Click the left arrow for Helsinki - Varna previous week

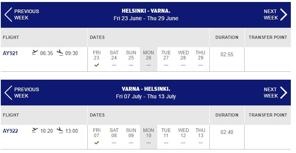point(8,15)
